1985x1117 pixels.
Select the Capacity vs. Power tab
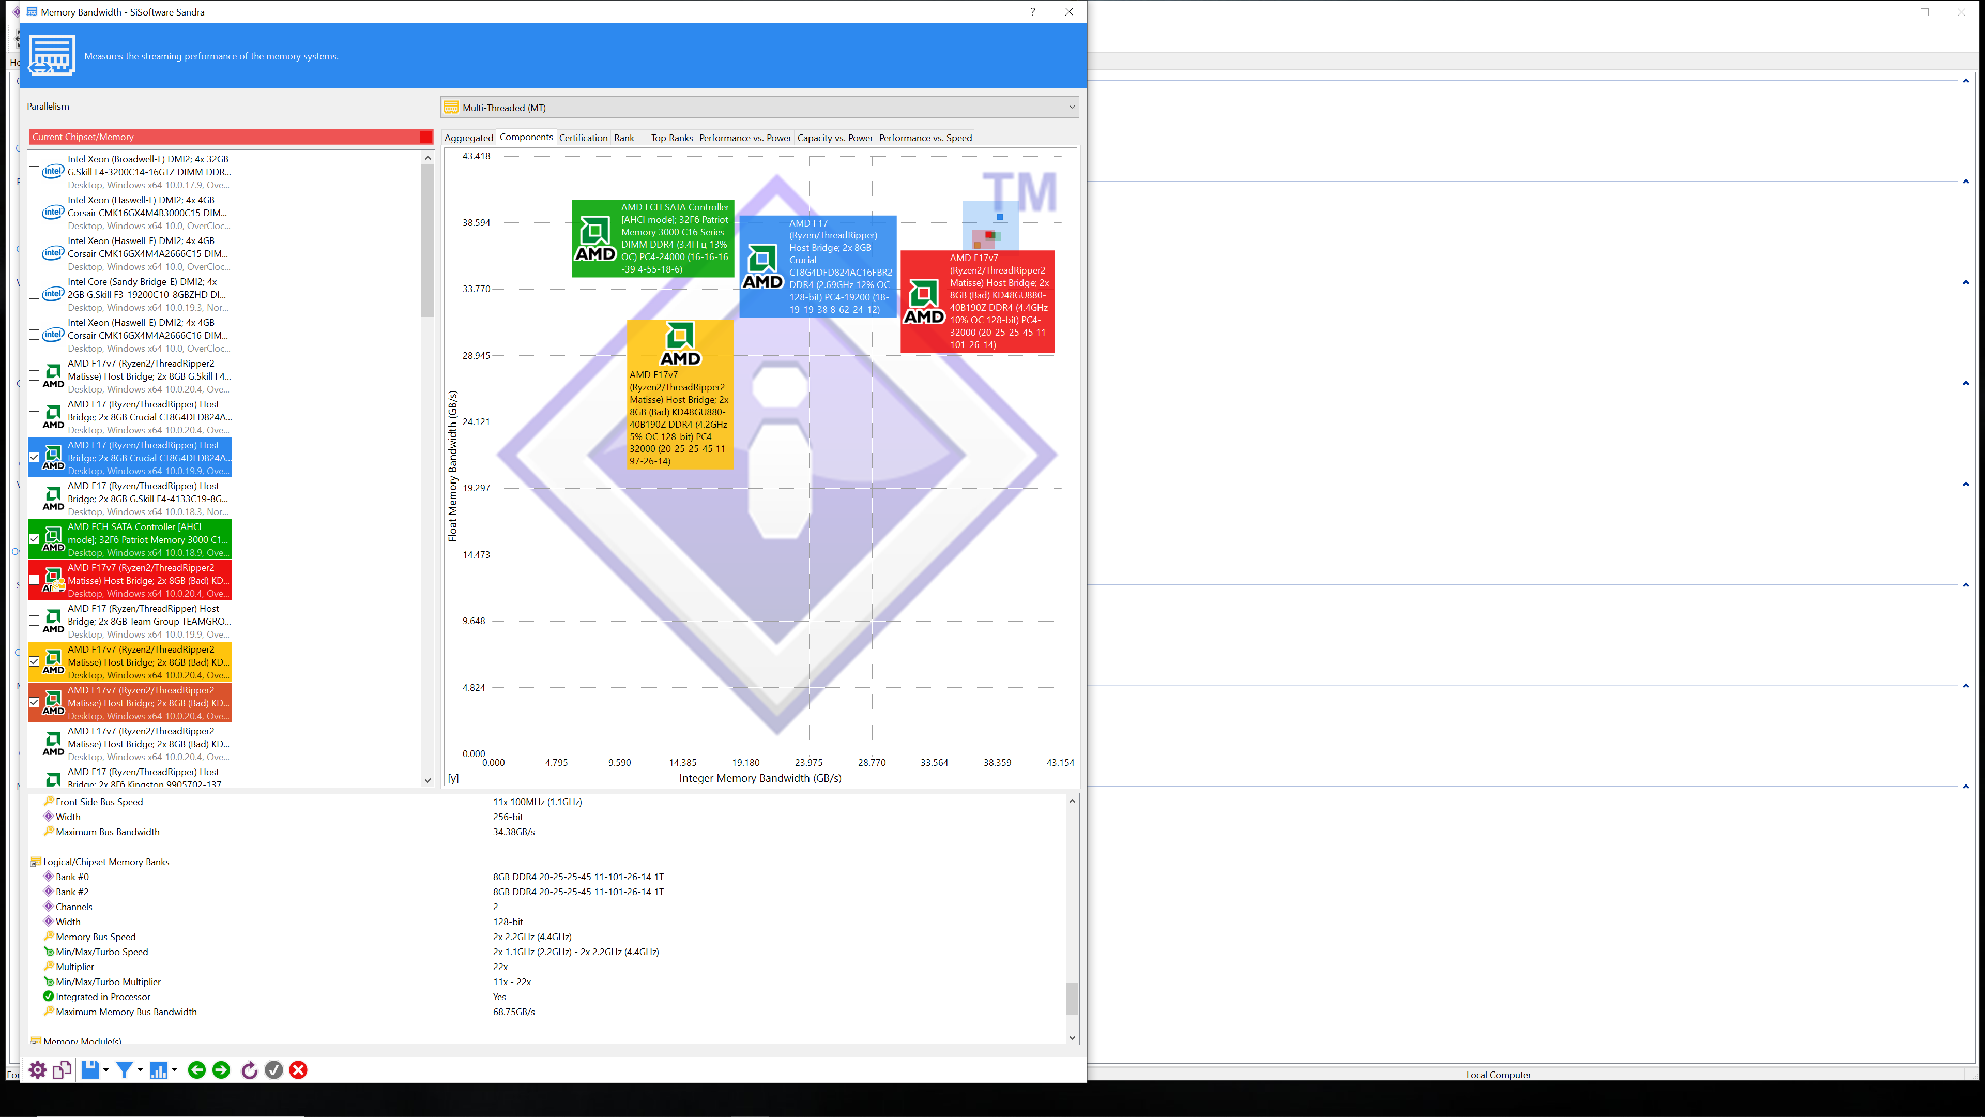835,138
